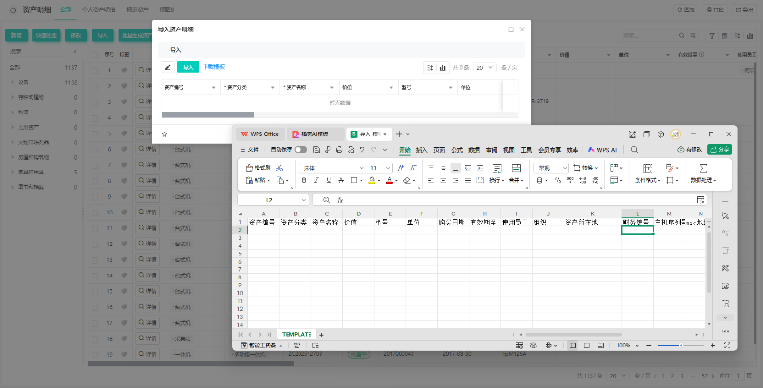The width and height of the screenshot is (763, 388).
Task: Click the 下载模板 link
Action: click(x=214, y=67)
